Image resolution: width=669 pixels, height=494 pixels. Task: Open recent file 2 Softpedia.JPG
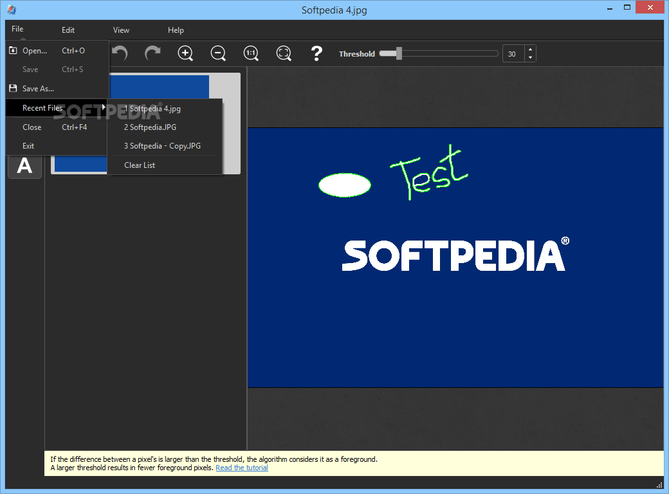(165, 127)
